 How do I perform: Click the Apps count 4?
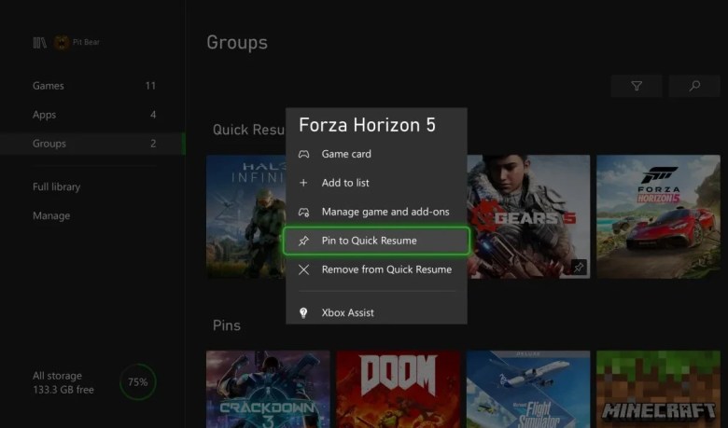[x=153, y=115]
